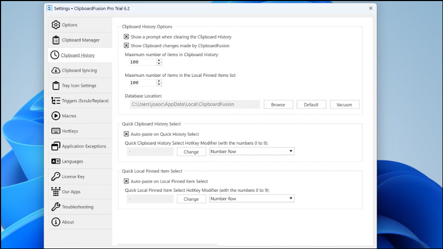The width and height of the screenshot is (443, 249).
Task: Go to Tray Icon Settings
Action: coord(80,85)
